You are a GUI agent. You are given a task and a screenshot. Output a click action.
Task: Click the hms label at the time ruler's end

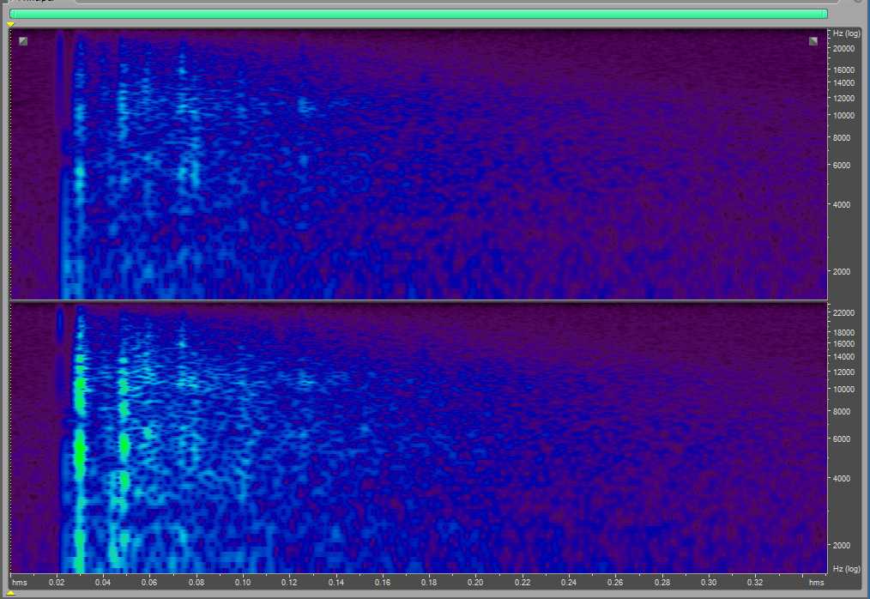coord(816,583)
